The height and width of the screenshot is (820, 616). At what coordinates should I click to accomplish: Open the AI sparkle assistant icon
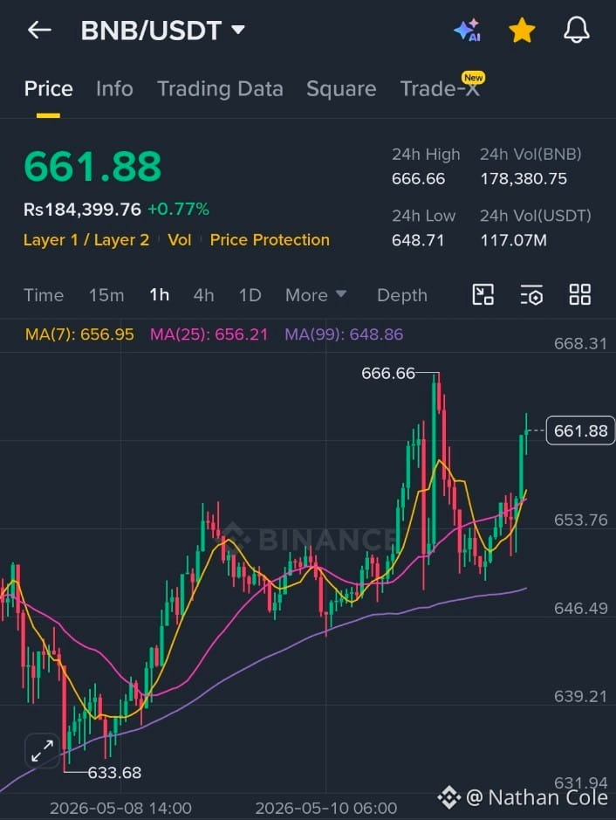pos(467,31)
